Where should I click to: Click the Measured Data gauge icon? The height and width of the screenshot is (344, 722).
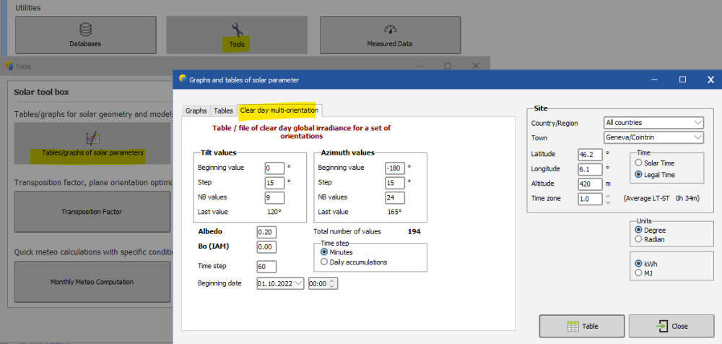391,30
